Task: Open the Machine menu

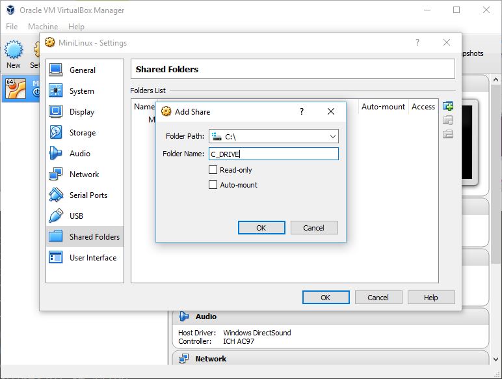Action: 43,26
